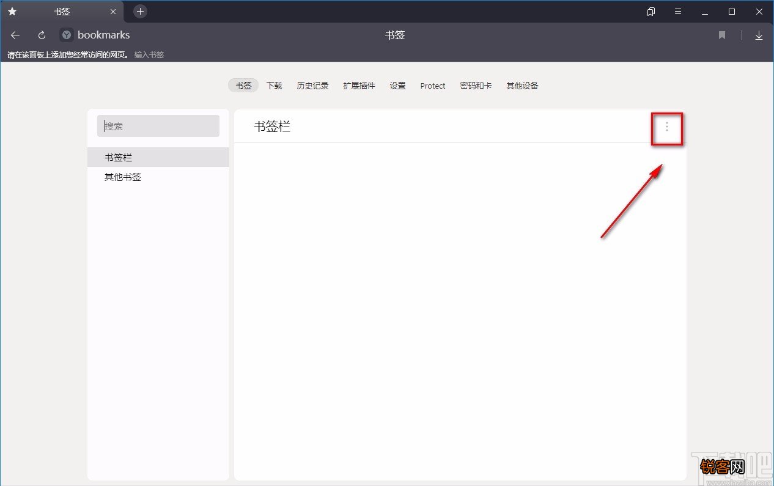
Task: Switch to the 其他设备 tab
Action: [x=522, y=86]
